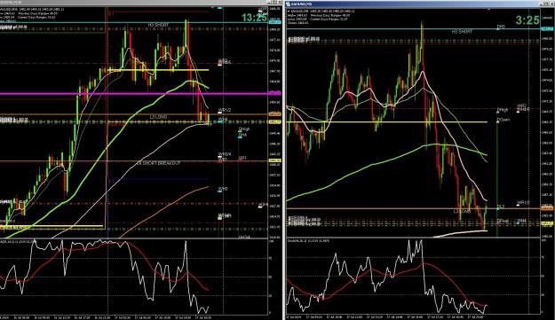Screen dimensions: 555x320
Task: Select the H3 SHORT label on left chart
Action: (x=158, y=25)
